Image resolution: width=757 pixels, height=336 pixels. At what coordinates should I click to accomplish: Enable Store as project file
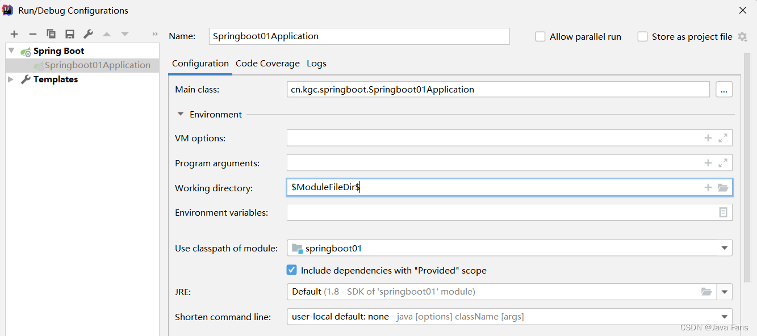point(642,36)
